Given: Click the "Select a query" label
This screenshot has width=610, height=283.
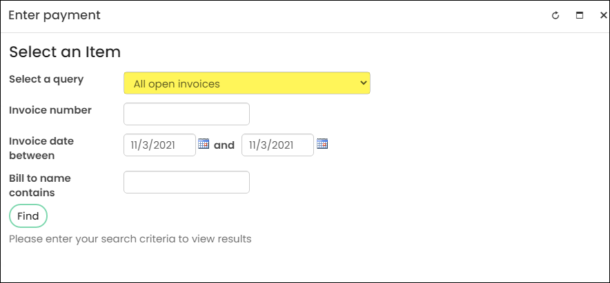Looking at the screenshot, I should pos(46,79).
